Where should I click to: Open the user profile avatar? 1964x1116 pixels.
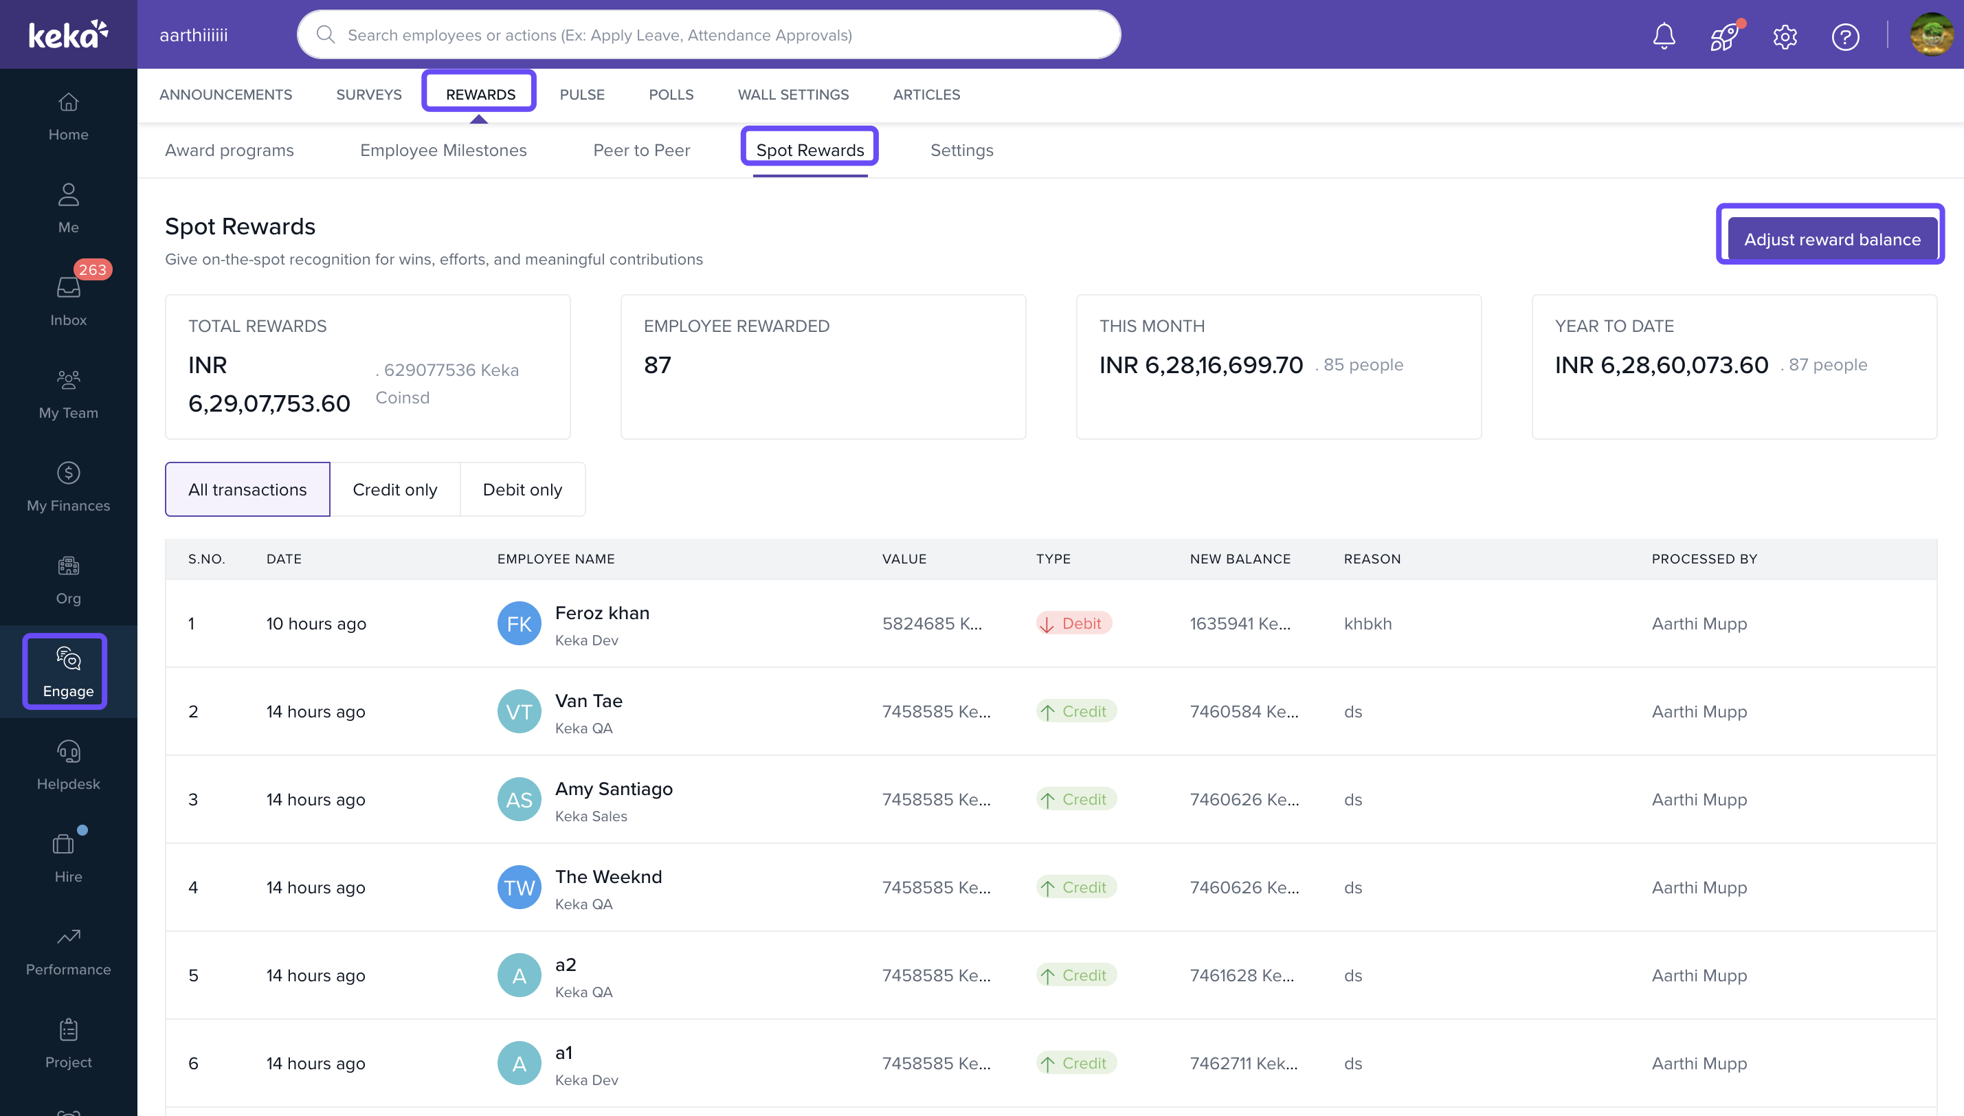click(1930, 35)
